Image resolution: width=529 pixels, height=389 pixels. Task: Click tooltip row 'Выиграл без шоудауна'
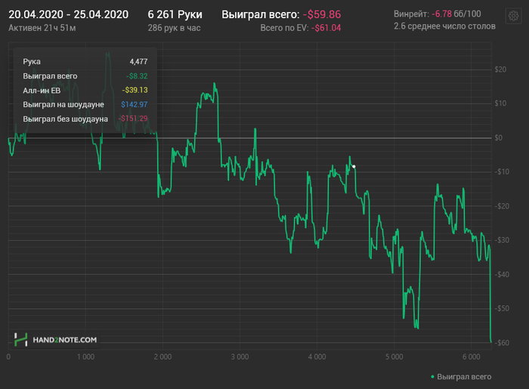85,119
